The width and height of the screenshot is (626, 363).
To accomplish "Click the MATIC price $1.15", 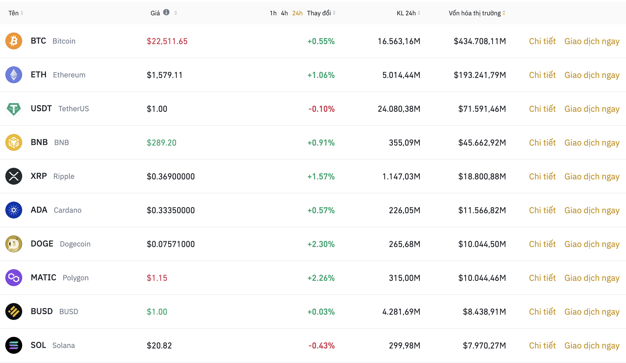I will (157, 278).
